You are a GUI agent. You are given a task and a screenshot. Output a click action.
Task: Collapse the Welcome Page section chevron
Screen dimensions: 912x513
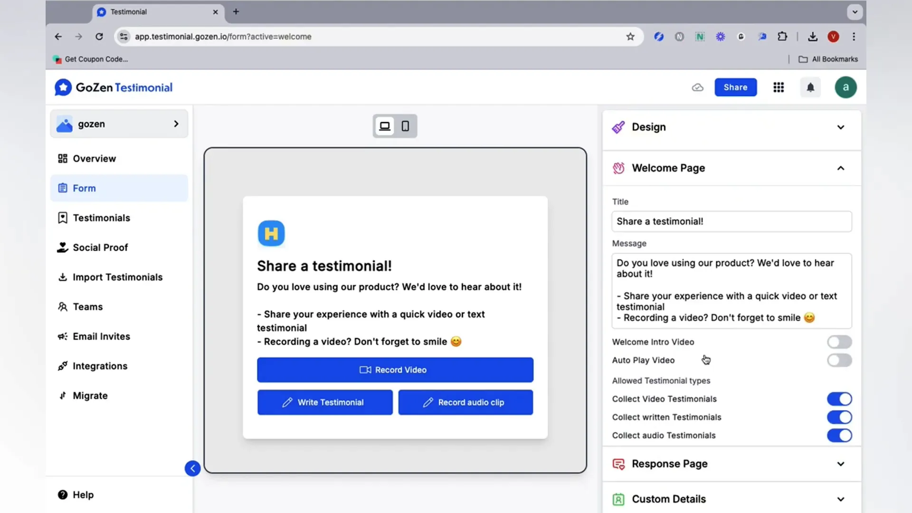(841, 168)
